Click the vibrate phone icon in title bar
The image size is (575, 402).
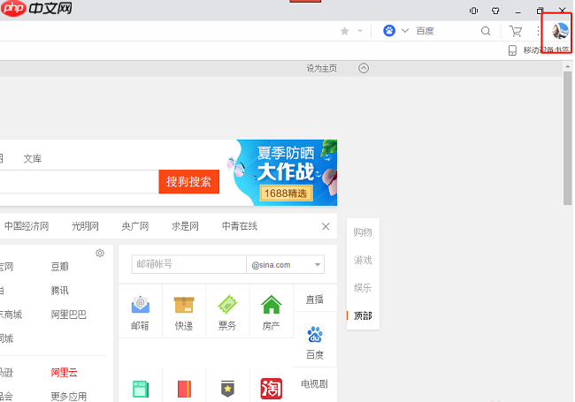pos(473,11)
